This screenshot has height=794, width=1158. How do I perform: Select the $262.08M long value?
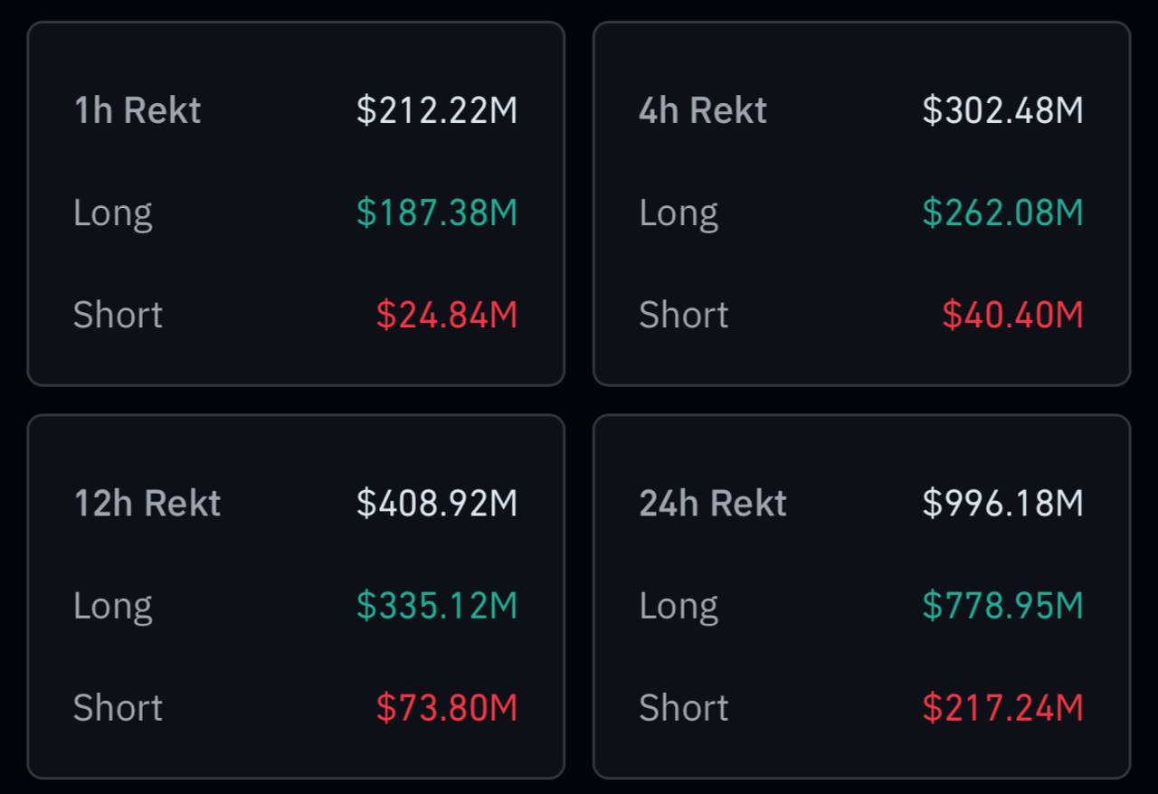point(1002,213)
